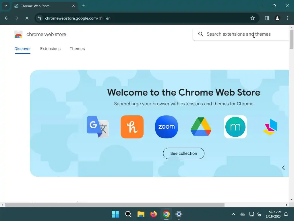Open File Explorer from taskbar

click(x=141, y=214)
